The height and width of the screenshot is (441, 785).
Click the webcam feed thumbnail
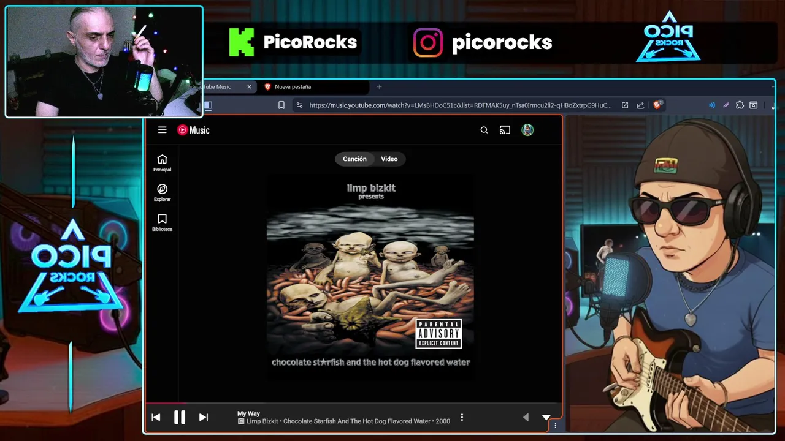pos(104,61)
